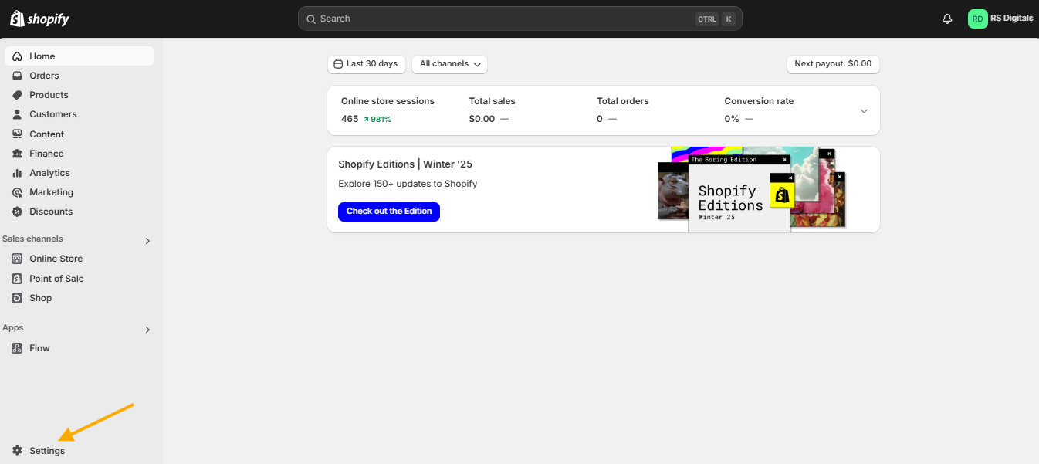This screenshot has height=464, width=1039.
Task: Click the RD account avatar
Action: click(x=977, y=19)
